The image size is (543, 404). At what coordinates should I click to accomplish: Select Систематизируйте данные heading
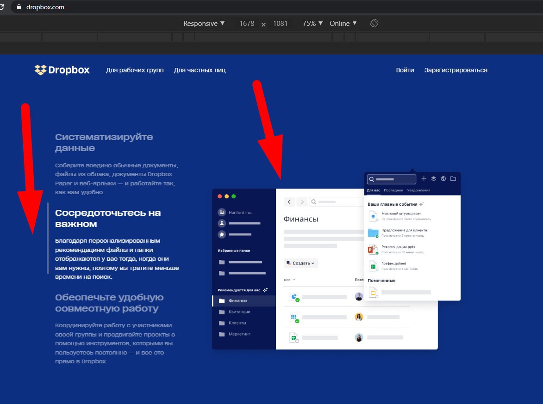click(x=104, y=142)
